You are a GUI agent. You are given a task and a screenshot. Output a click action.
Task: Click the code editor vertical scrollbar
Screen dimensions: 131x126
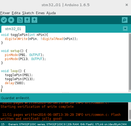tap(130, 62)
